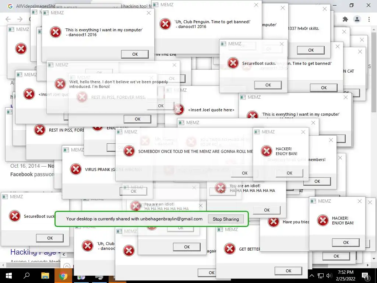Click OK in the 'GET BETTER' dialog
This screenshot has height=283, width=377.
point(289,271)
